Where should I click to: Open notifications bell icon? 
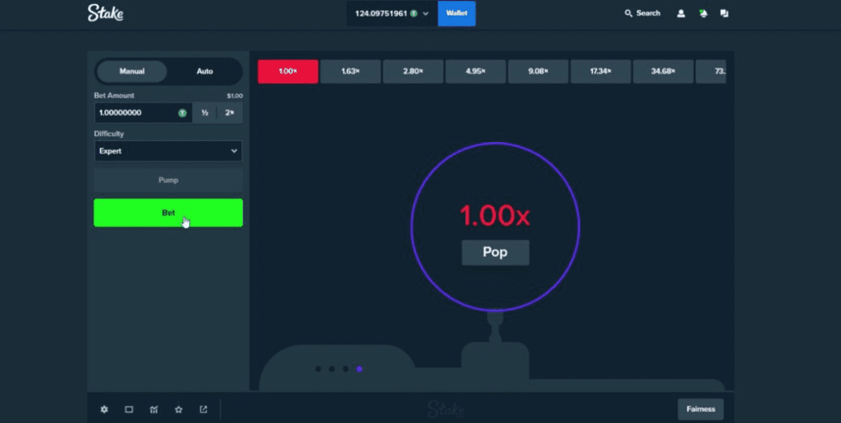point(703,13)
